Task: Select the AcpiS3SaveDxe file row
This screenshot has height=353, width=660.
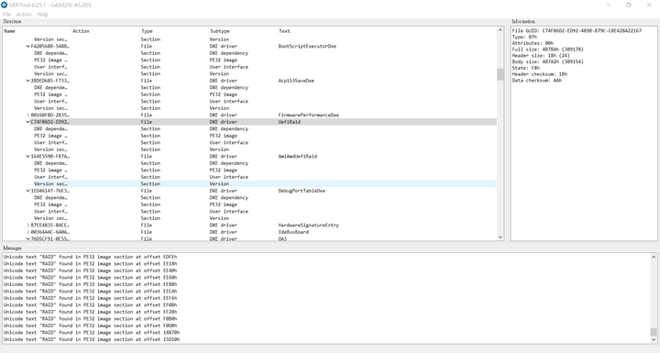Action: point(249,81)
